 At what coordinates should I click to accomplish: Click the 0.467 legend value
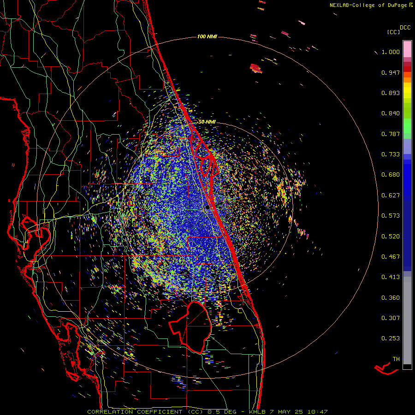click(x=391, y=257)
